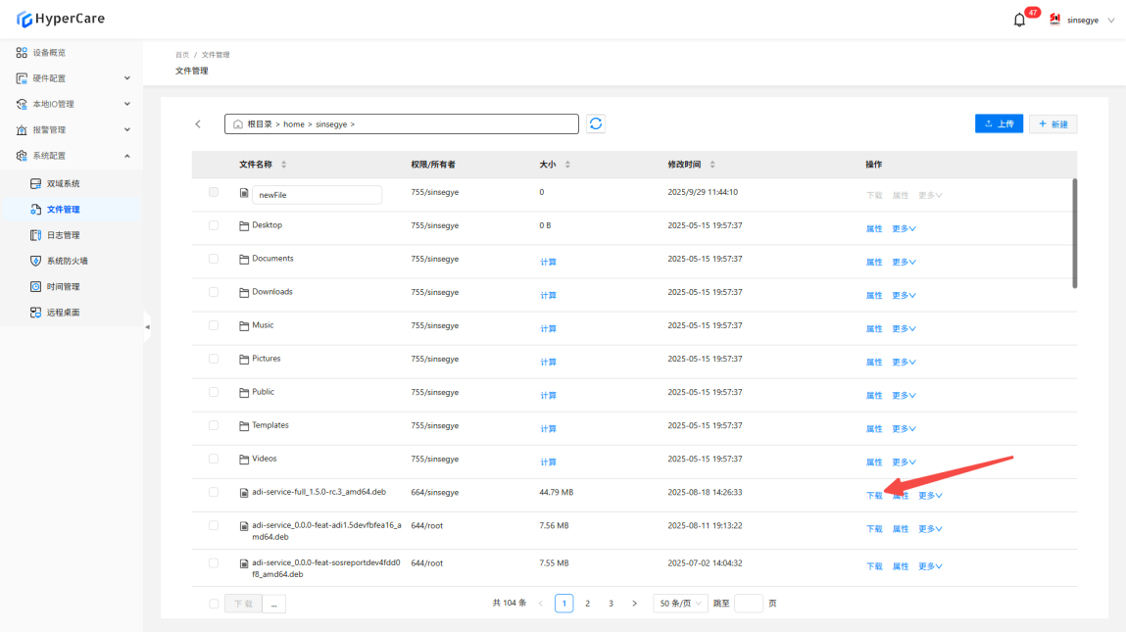The image size is (1126, 632).
Task: Check the box for Desktop folder
Action: (x=214, y=225)
